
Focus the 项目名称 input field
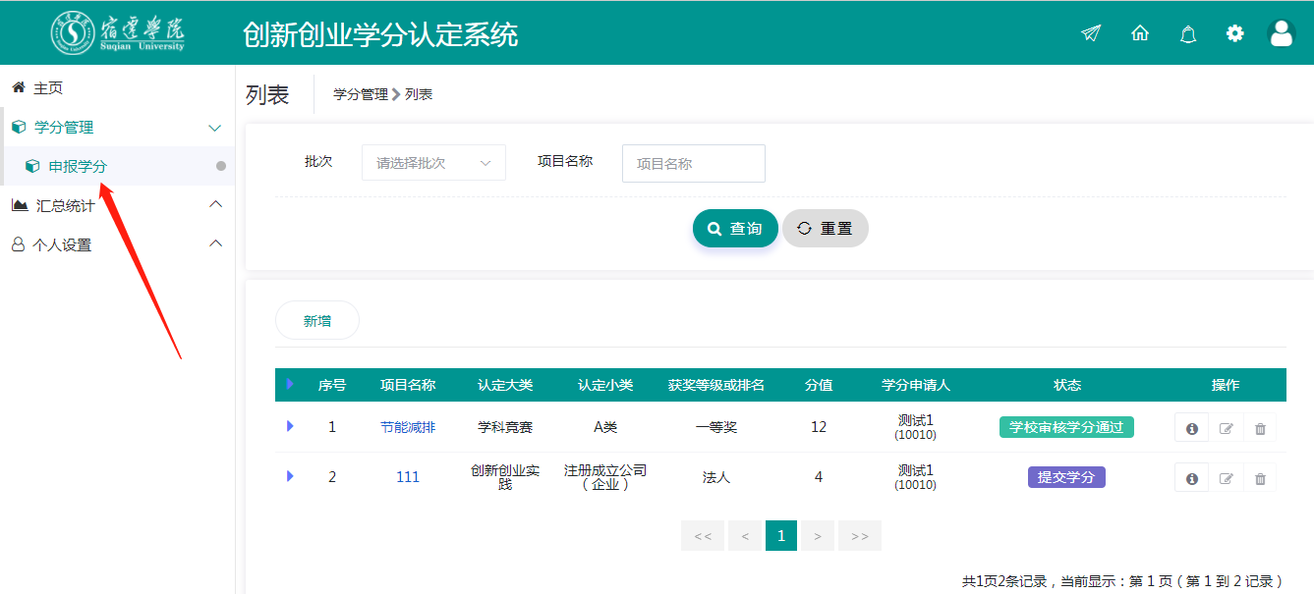click(x=693, y=164)
